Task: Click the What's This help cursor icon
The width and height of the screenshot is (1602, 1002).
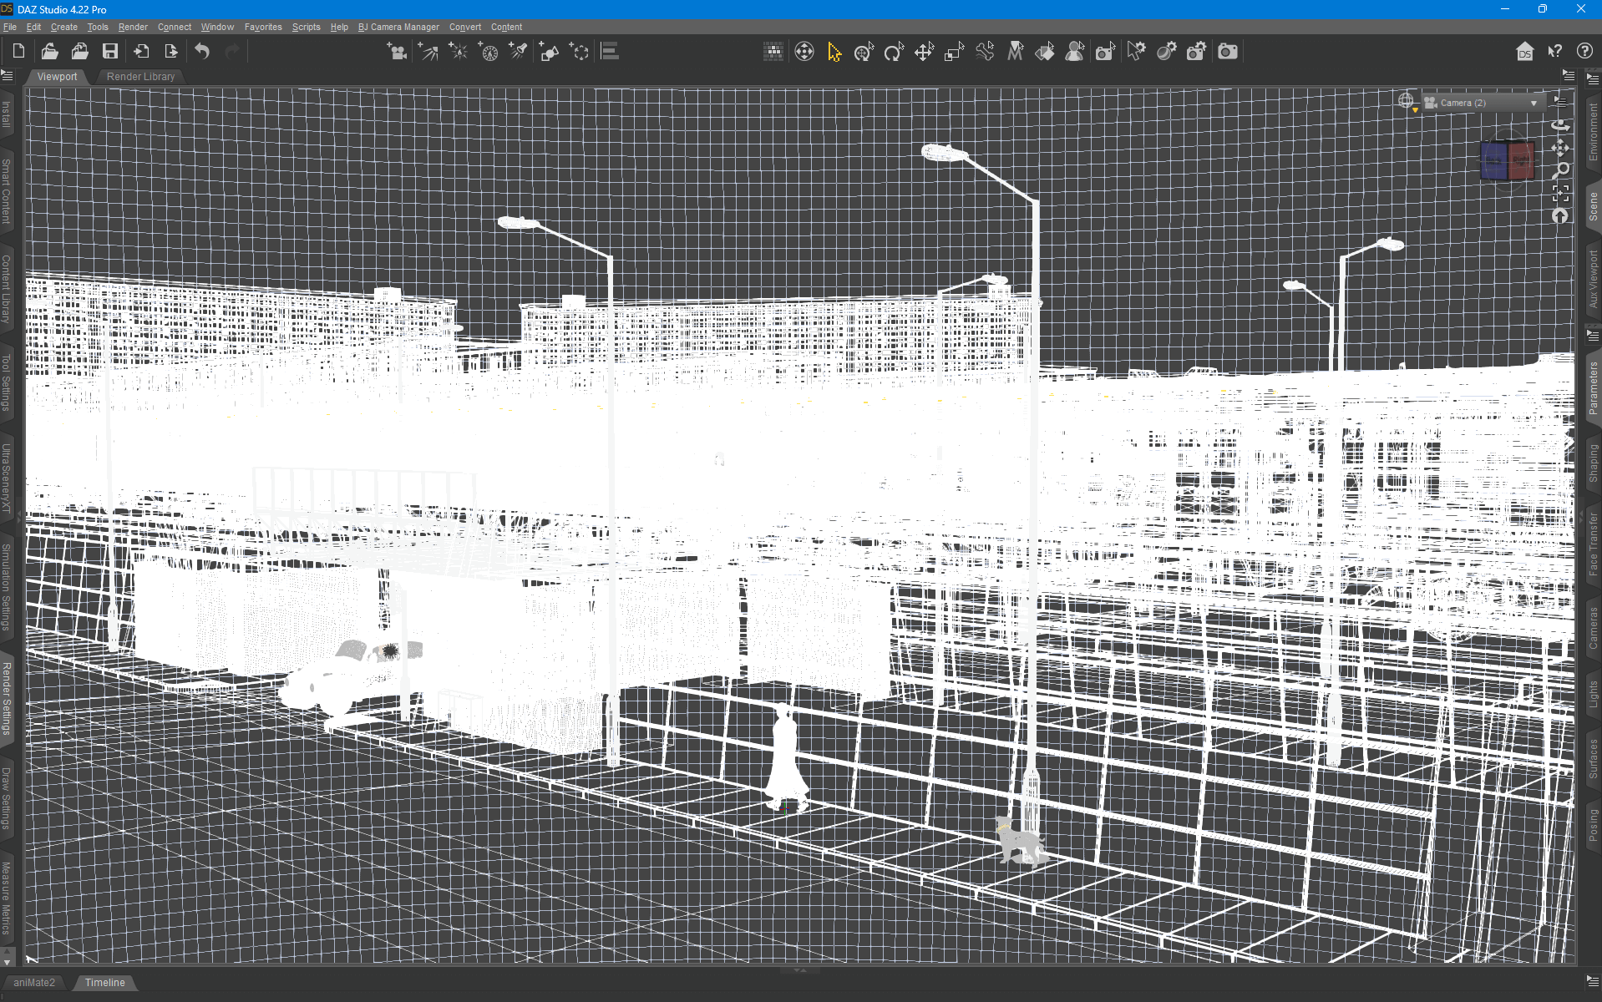Action: (x=1554, y=52)
